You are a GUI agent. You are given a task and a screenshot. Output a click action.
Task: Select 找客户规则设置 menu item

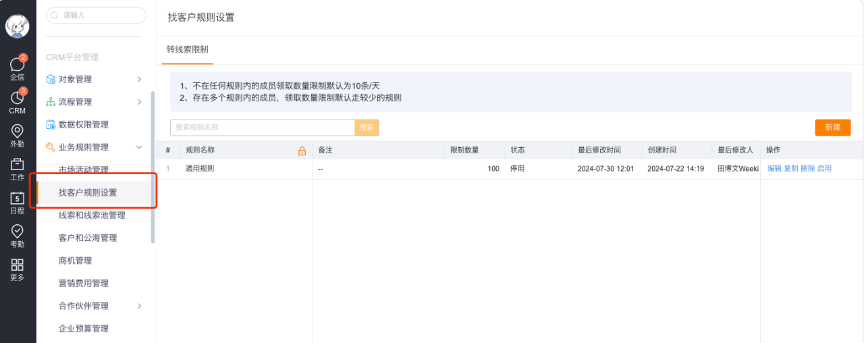point(88,192)
